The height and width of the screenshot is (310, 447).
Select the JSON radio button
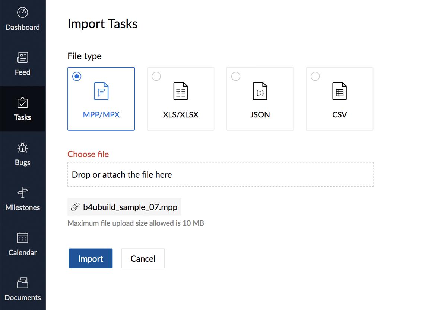[x=236, y=76]
